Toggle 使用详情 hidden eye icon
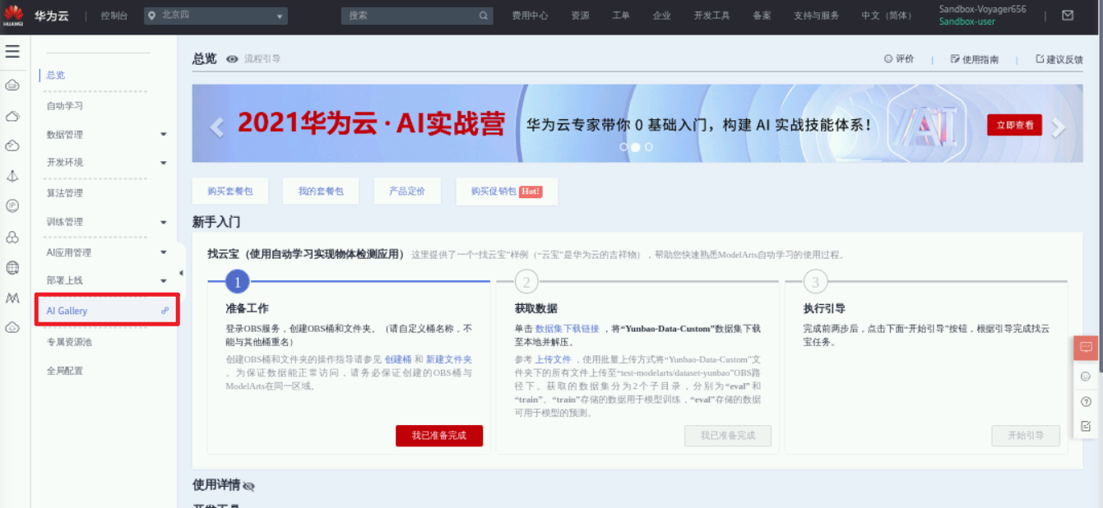 coord(248,487)
